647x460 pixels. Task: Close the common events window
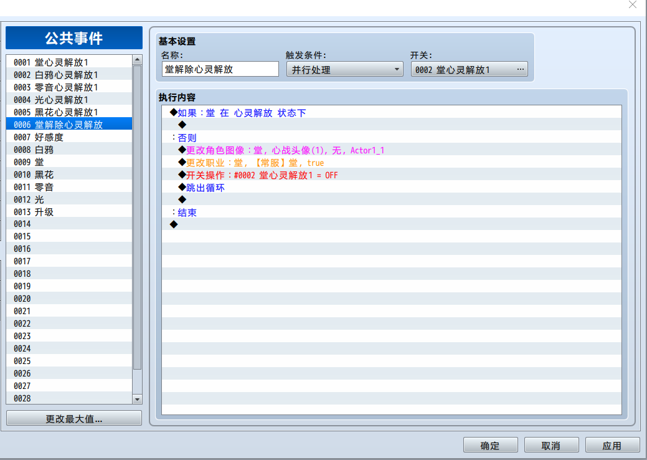(633, 4)
